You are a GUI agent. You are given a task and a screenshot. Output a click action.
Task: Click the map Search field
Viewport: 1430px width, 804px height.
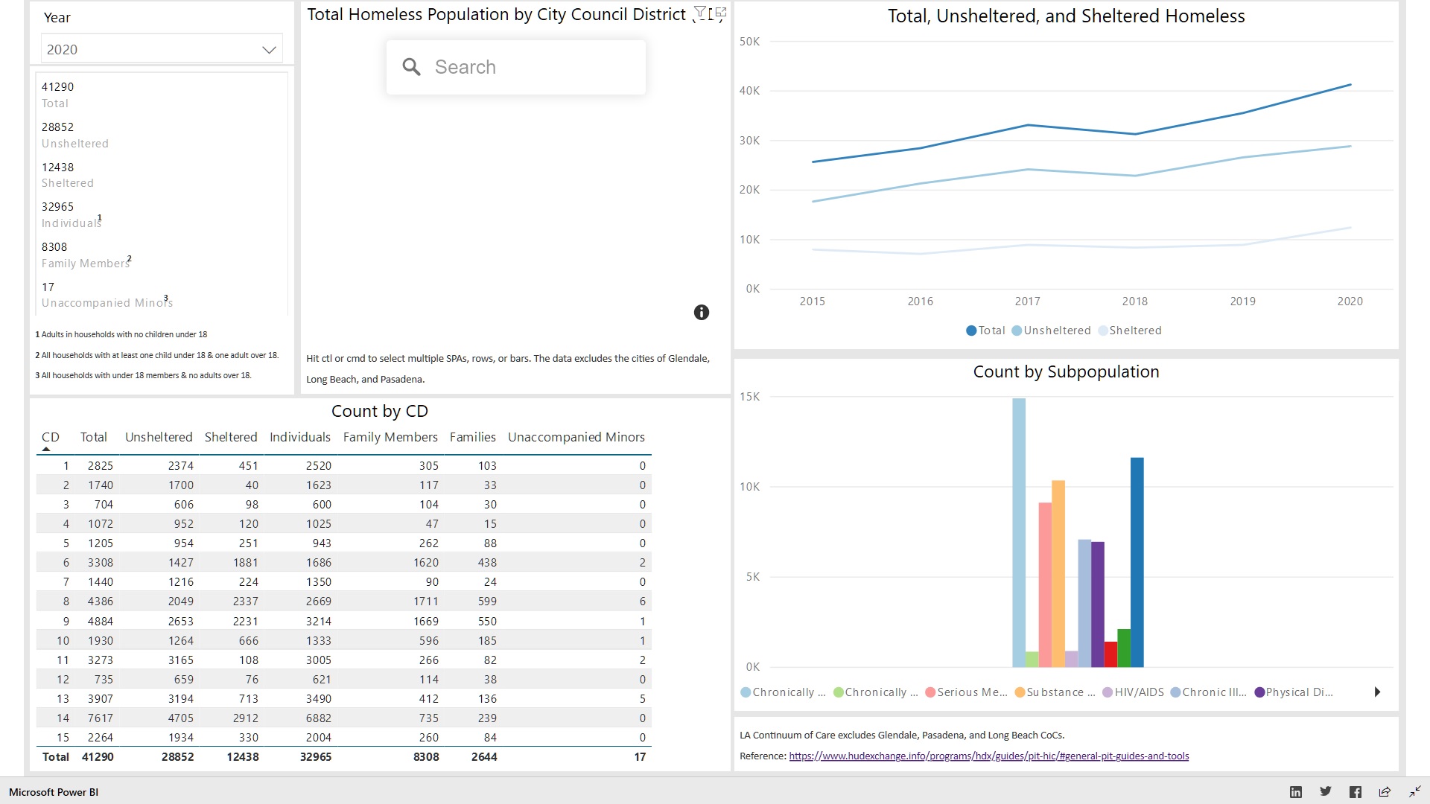point(521,67)
